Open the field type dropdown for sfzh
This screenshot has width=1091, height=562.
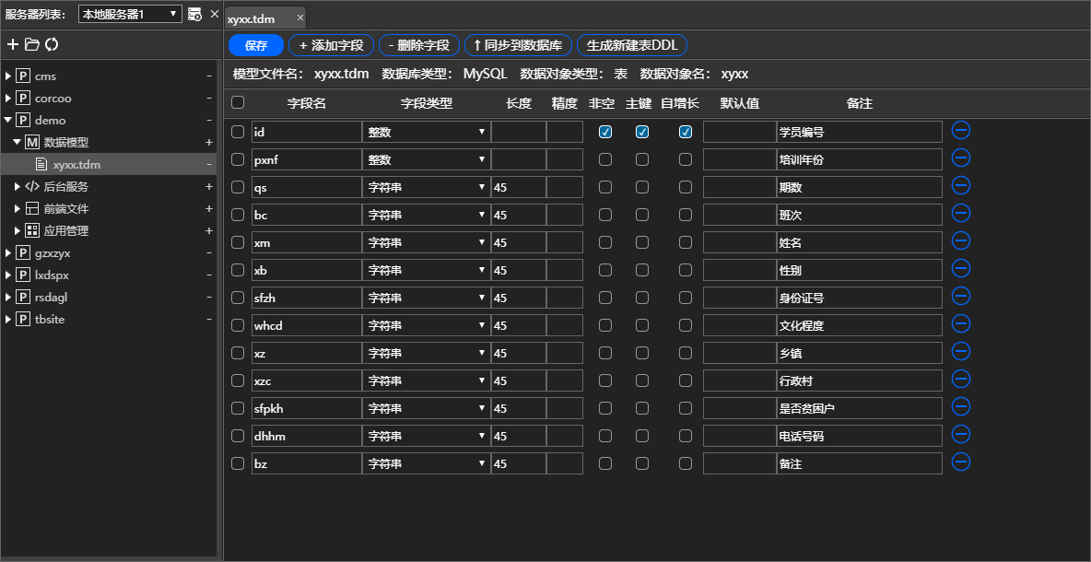point(482,297)
